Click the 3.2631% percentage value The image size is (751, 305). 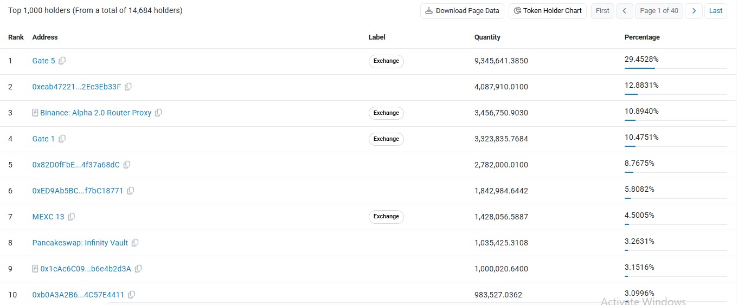639,241
